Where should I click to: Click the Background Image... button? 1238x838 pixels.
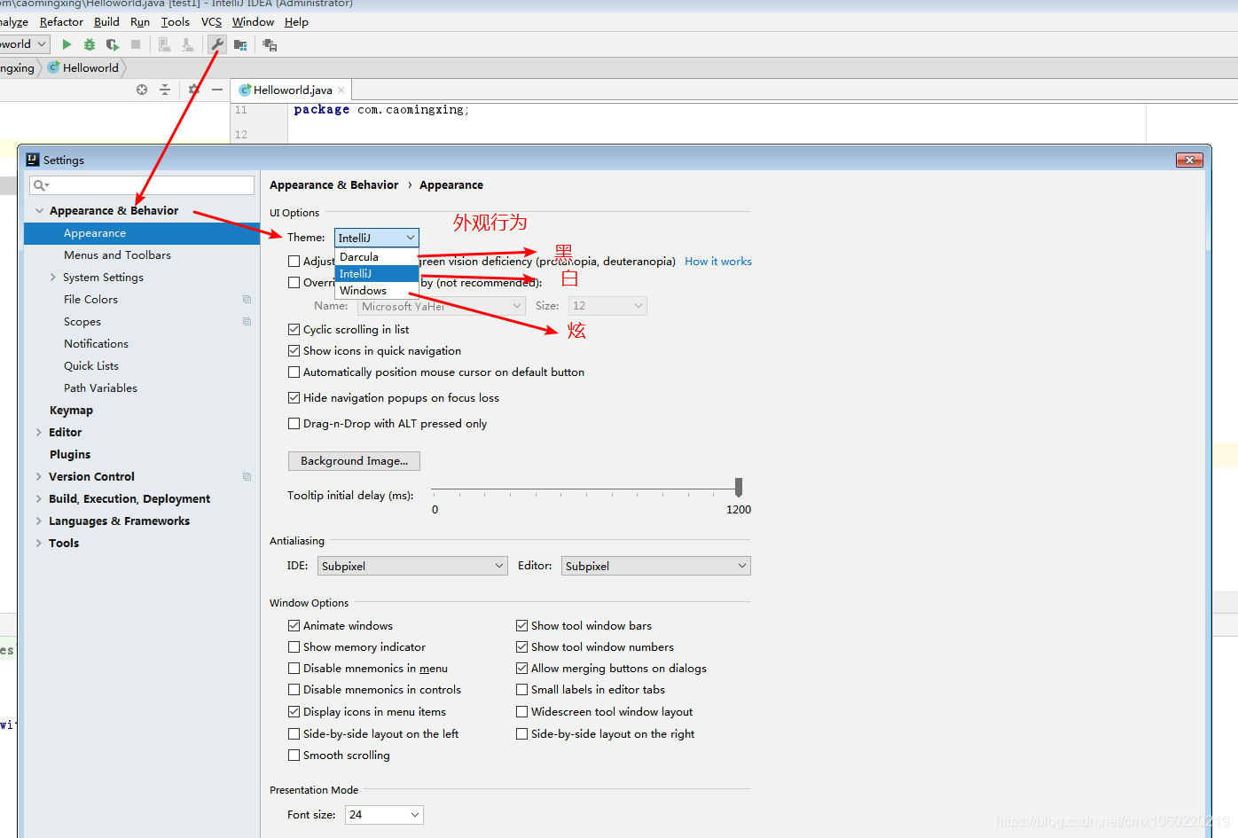[354, 461]
